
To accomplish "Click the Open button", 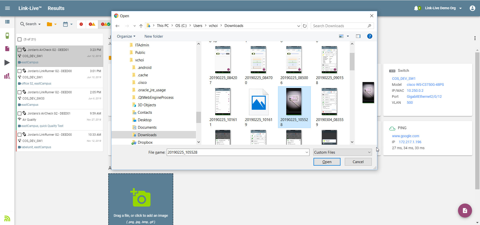I will pyautogui.click(x=327, y=162).
